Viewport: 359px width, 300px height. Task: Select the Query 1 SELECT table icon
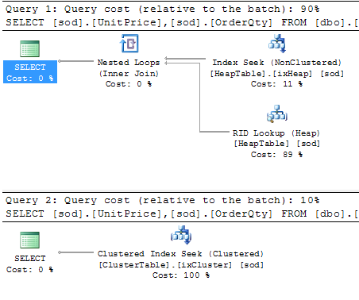click(x=30, y=48)
